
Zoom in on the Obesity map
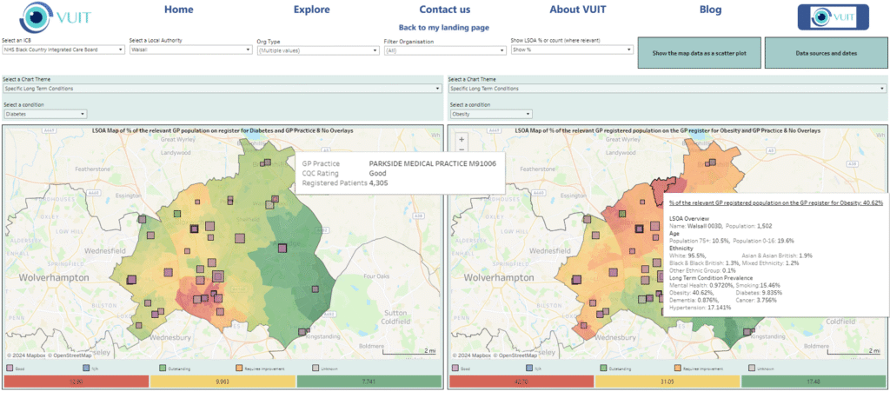(x=462, y=138)
